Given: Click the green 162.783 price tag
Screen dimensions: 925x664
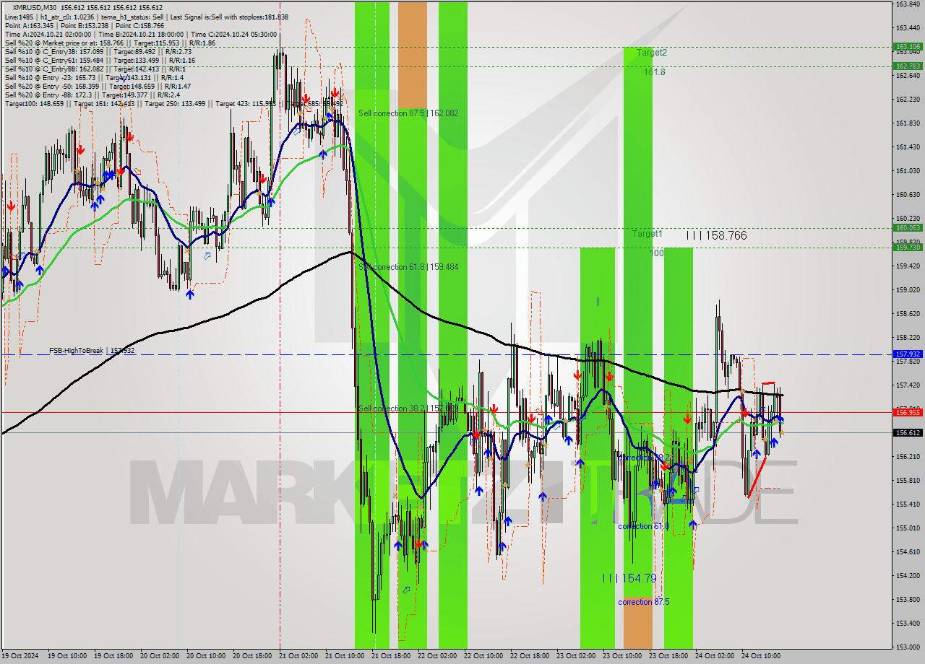Looking at the screenshot, I should 907,66.
